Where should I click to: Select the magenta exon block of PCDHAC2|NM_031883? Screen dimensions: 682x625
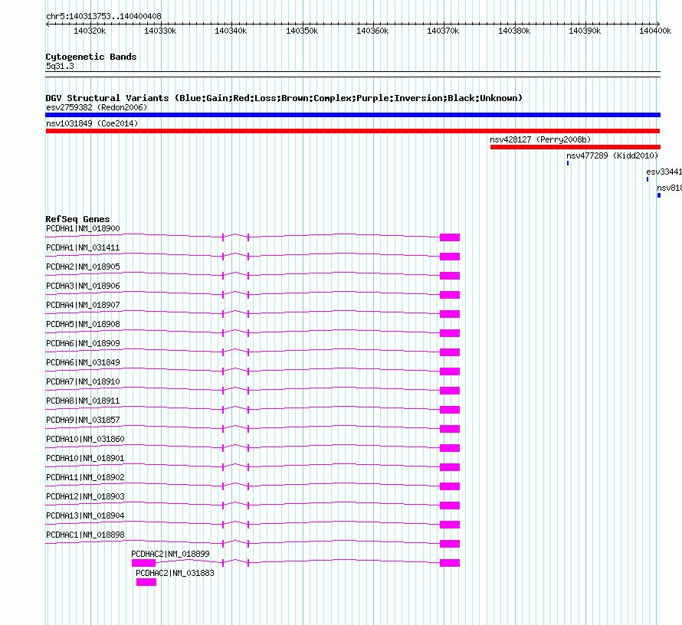click(146, 582)
